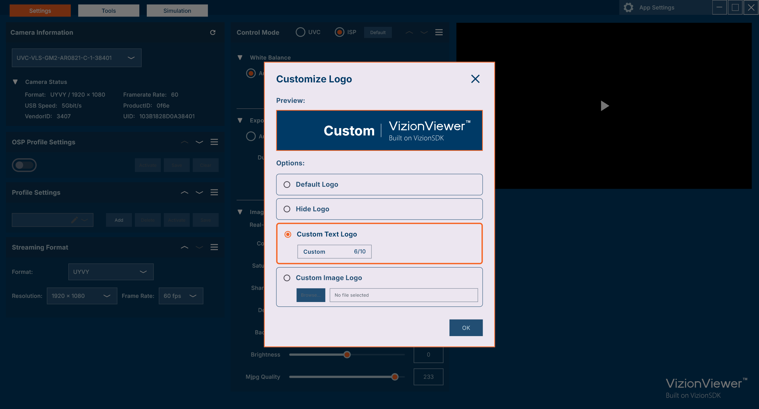Open the OSP Profile Settings menu icon

[214, 142]
